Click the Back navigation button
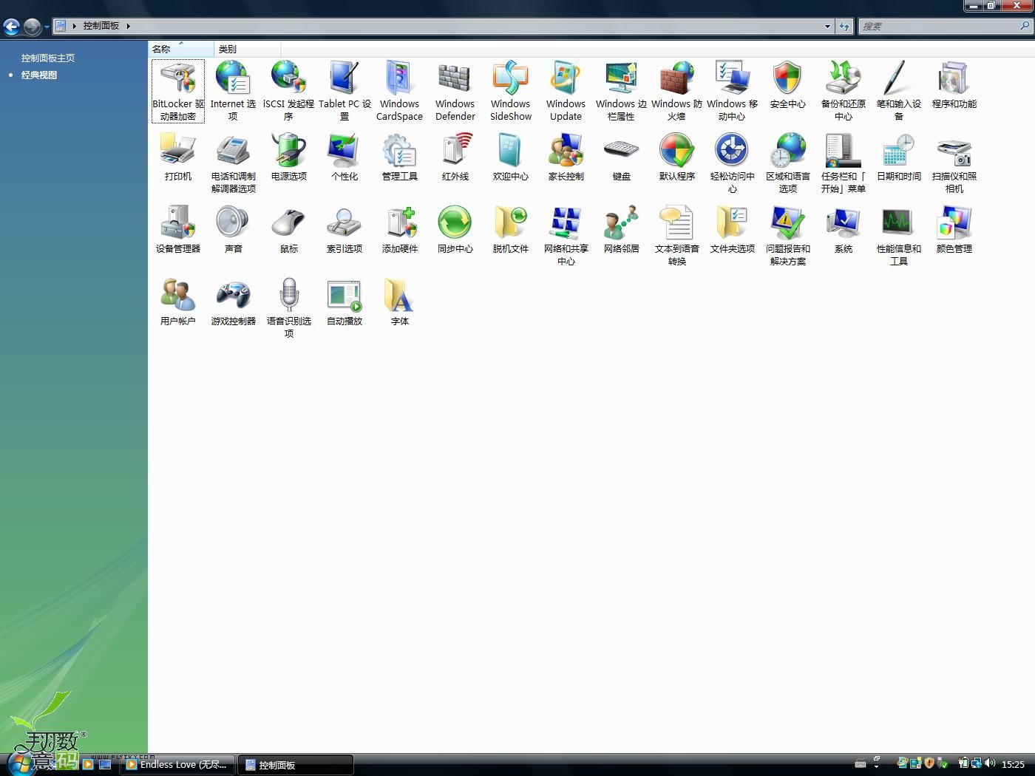Image resolution: width=1035 pixels, height=776 pixels. (11, 27)
